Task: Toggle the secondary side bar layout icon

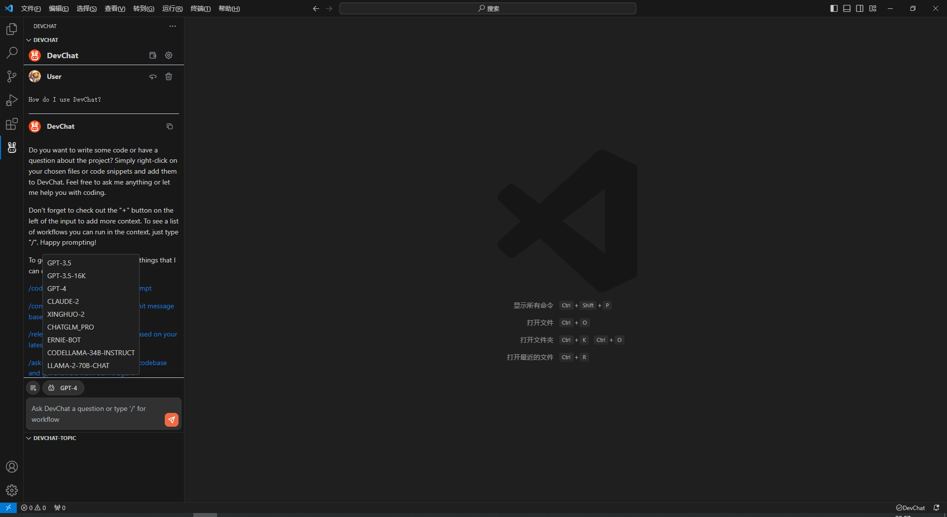Action: (x=860, y=8)
